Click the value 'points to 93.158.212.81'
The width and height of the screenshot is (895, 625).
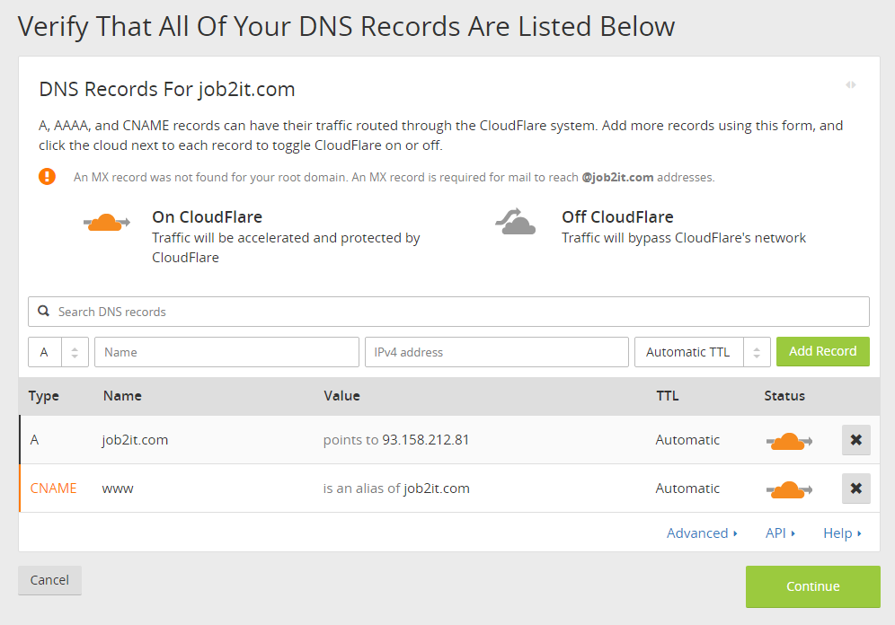click(395, 440)
